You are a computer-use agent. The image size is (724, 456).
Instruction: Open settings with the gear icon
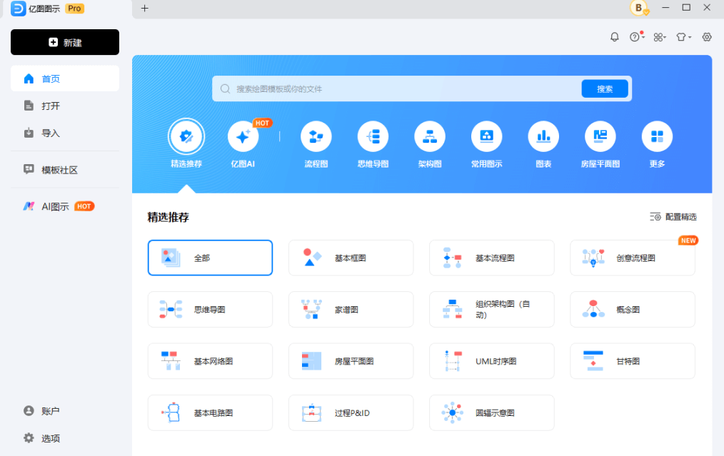706,36
